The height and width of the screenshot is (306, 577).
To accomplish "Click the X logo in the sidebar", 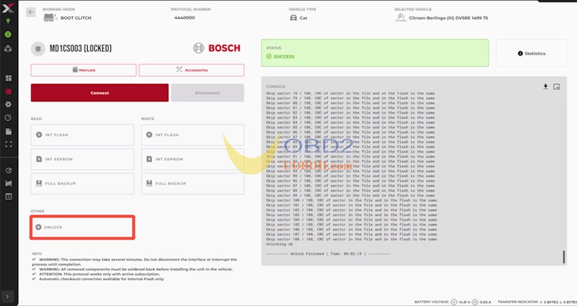I will tap(8, 8).
